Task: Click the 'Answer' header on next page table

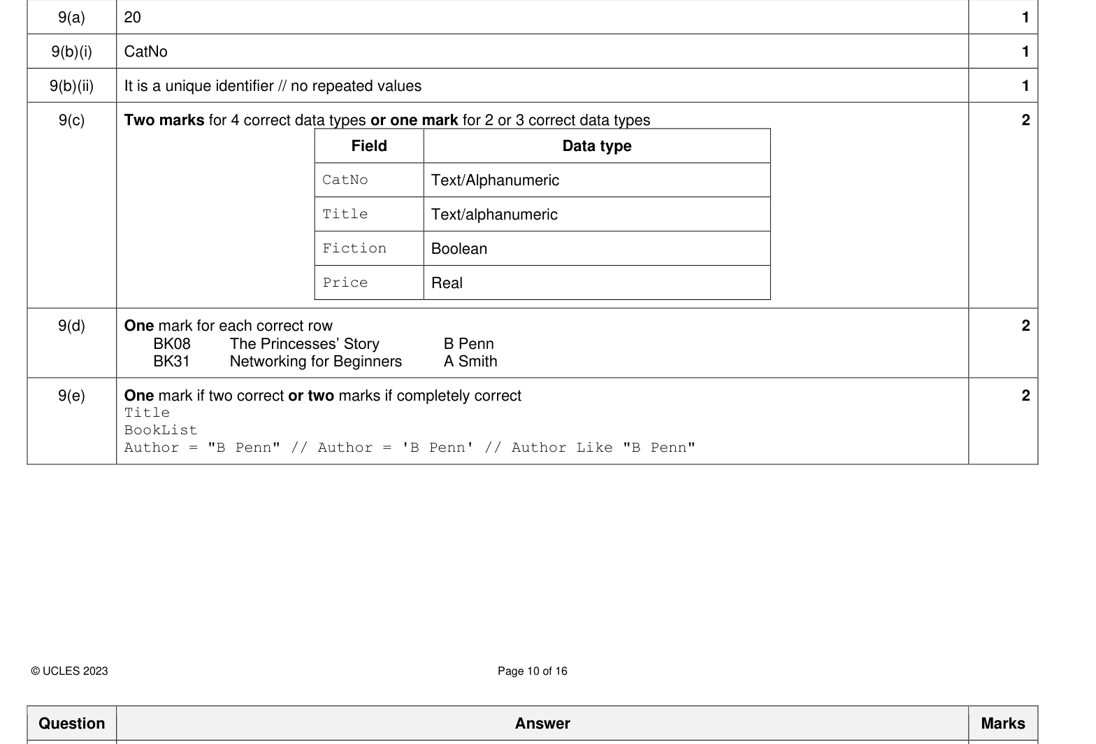Action: pos(542,724)
